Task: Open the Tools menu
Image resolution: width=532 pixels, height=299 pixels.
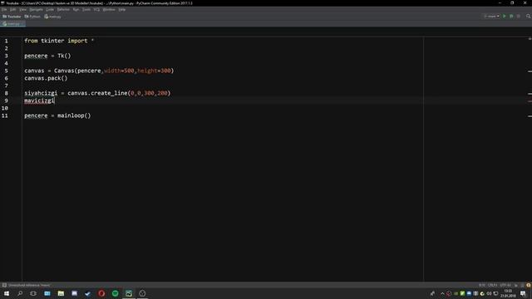Action: pyautogui.click(x=86, y=9)
